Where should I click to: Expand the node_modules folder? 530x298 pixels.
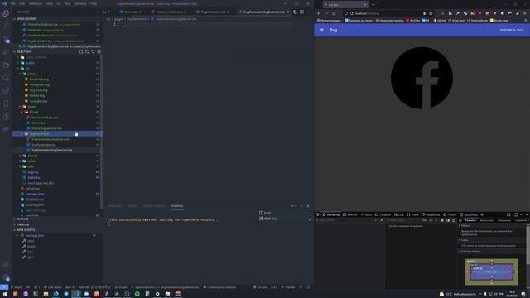point(36,57)
